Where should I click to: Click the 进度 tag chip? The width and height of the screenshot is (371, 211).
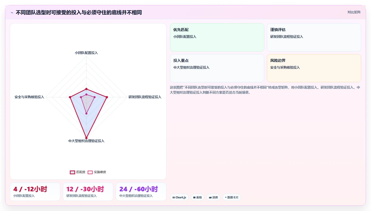coord(213,197)
